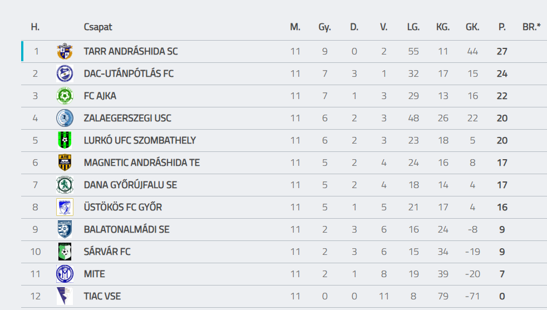Viewport: 547px width, 310px height.
Task: Click the Magnetic Andráshida TE crest
Action: click(x=65, y=163)
